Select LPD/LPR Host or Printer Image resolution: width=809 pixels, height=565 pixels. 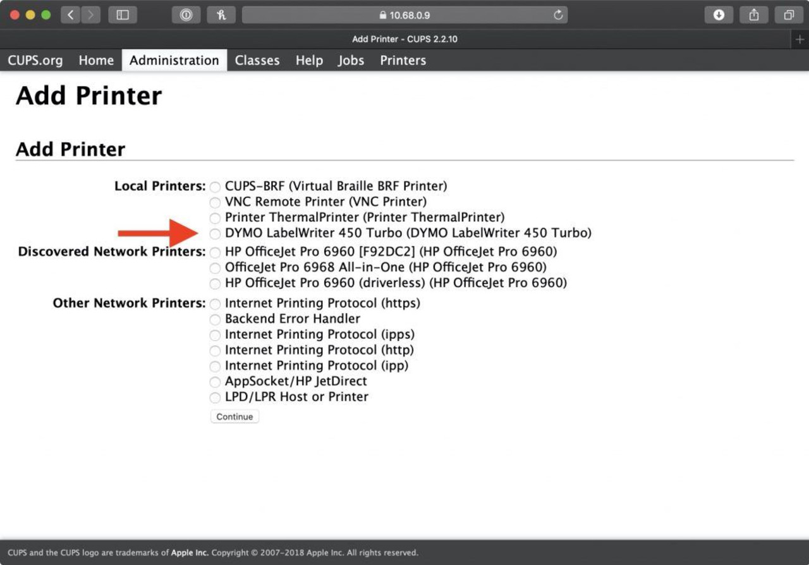tap(216, 398)
